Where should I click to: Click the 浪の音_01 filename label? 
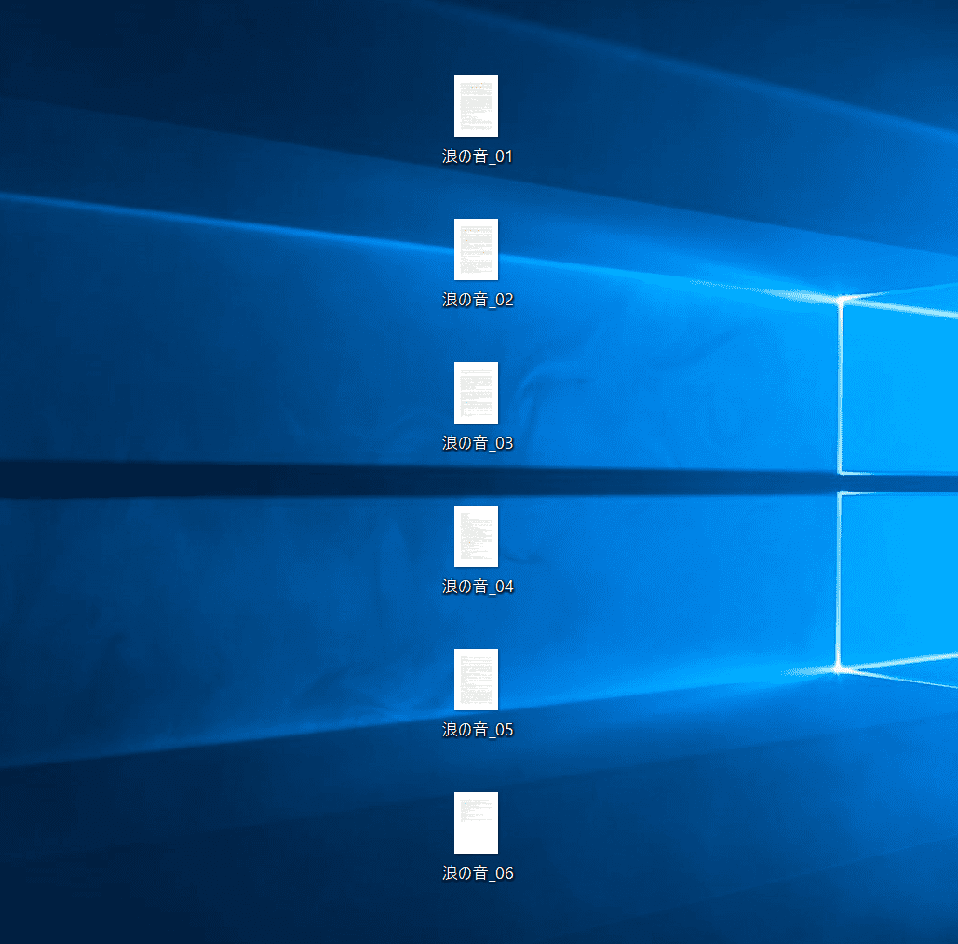tap(477, 156)
